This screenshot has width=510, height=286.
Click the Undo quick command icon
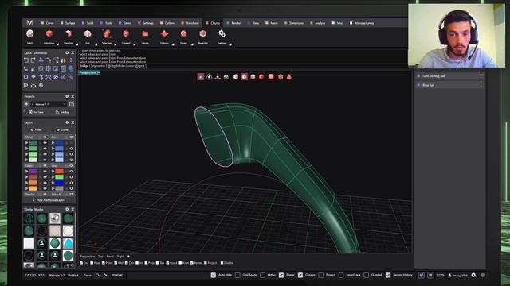(x=26, y=60)
